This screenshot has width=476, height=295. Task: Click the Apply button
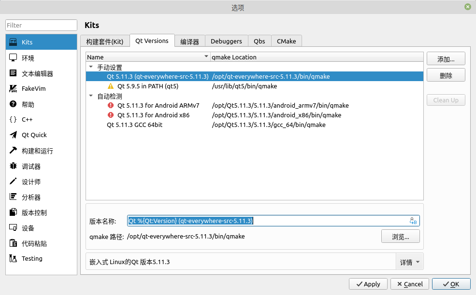click(368, 284)
